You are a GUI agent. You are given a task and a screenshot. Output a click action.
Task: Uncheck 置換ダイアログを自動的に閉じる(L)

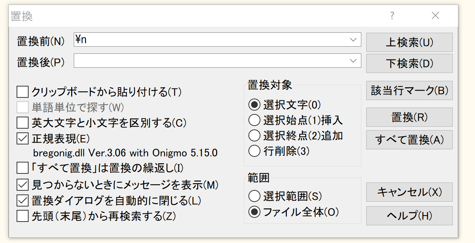(23, 200)
